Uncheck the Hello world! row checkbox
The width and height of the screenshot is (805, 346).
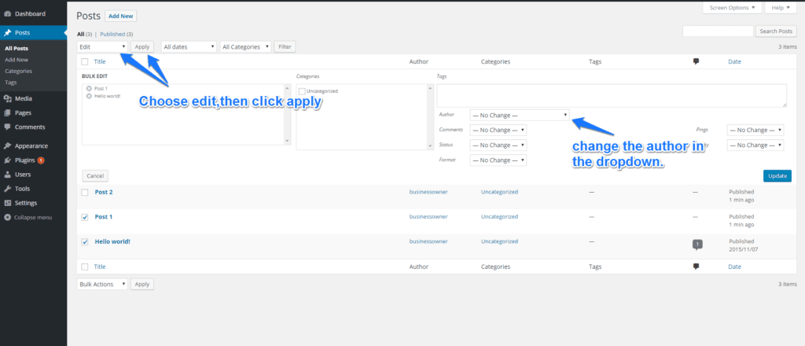point(85,241)
